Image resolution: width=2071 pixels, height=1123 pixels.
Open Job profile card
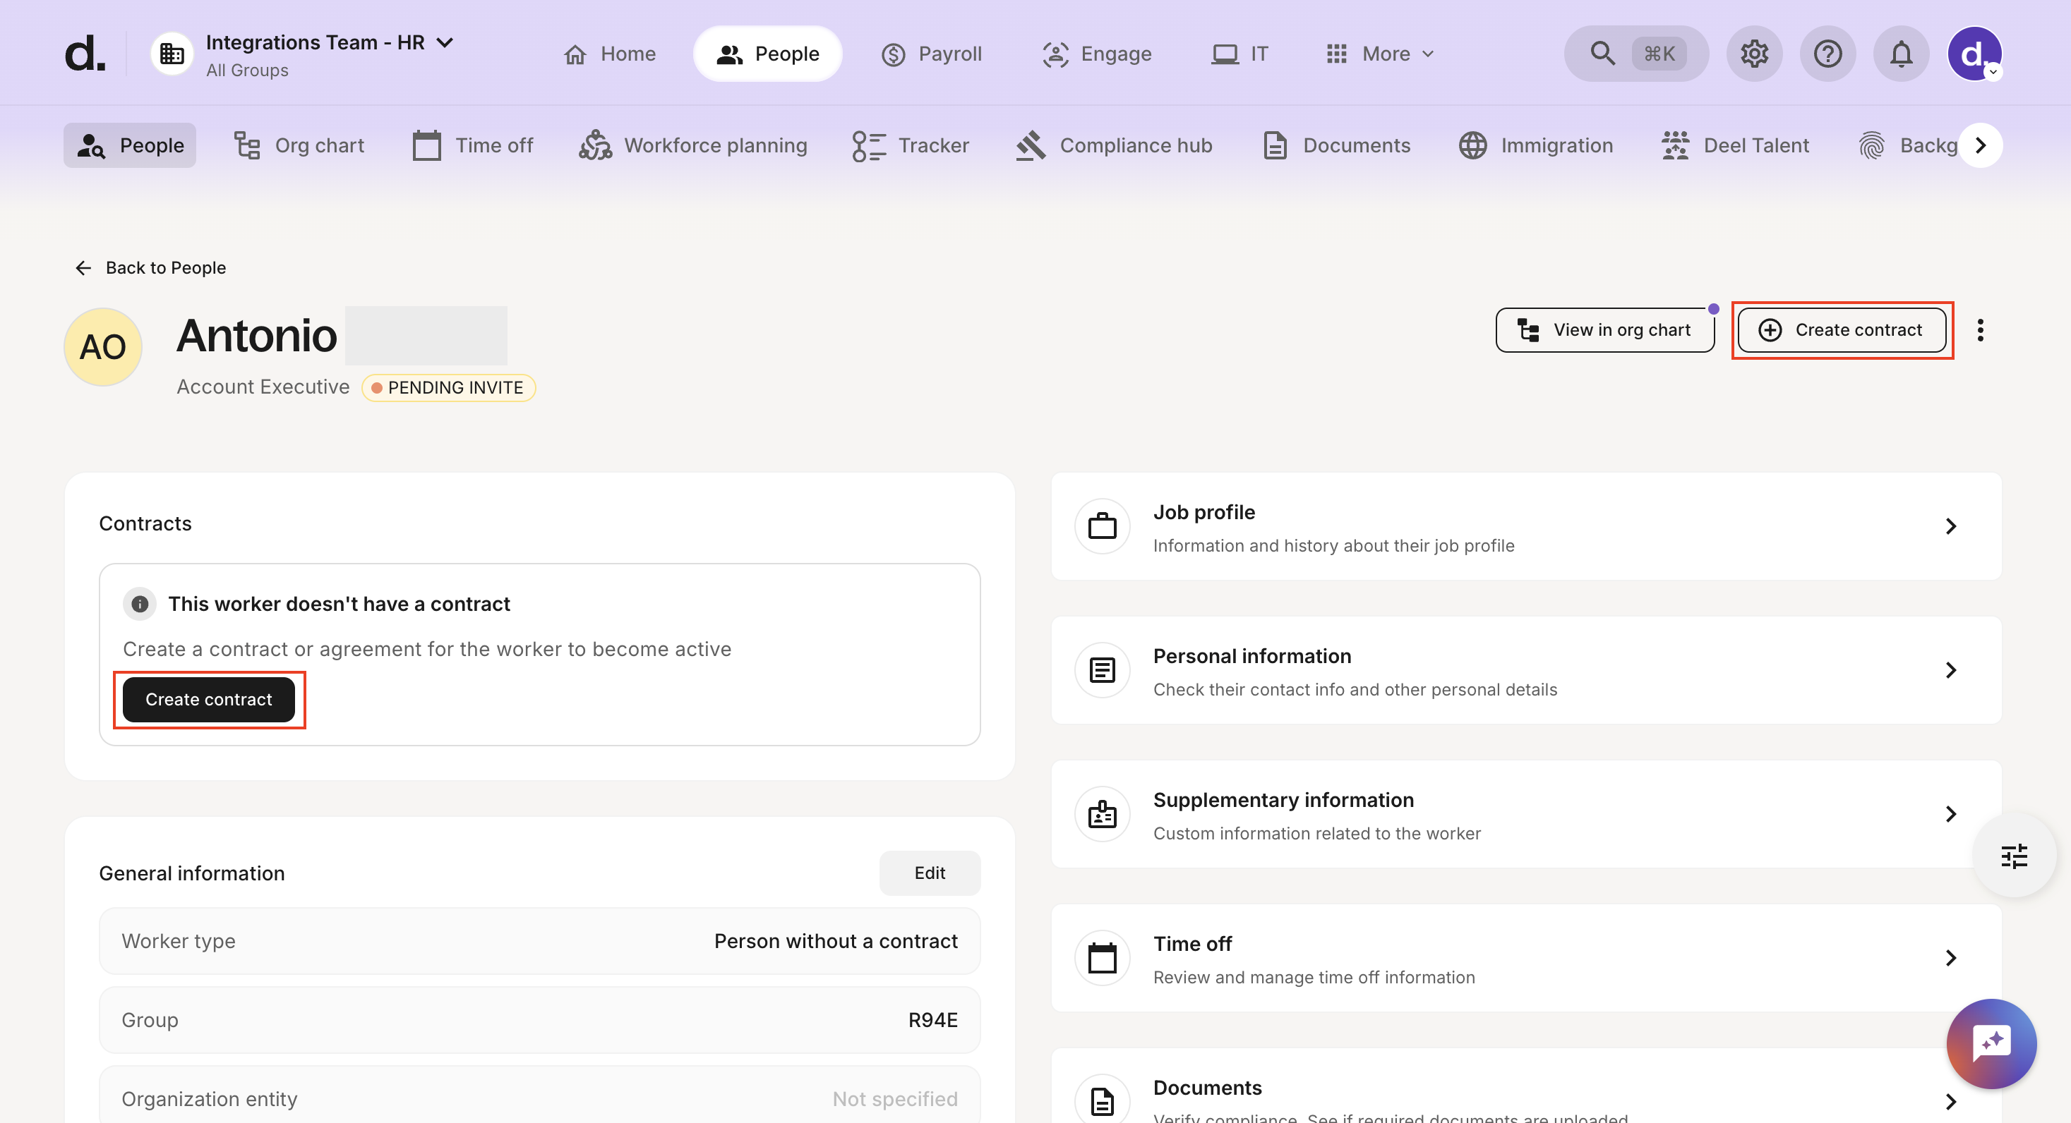(x=1526, y=527)
